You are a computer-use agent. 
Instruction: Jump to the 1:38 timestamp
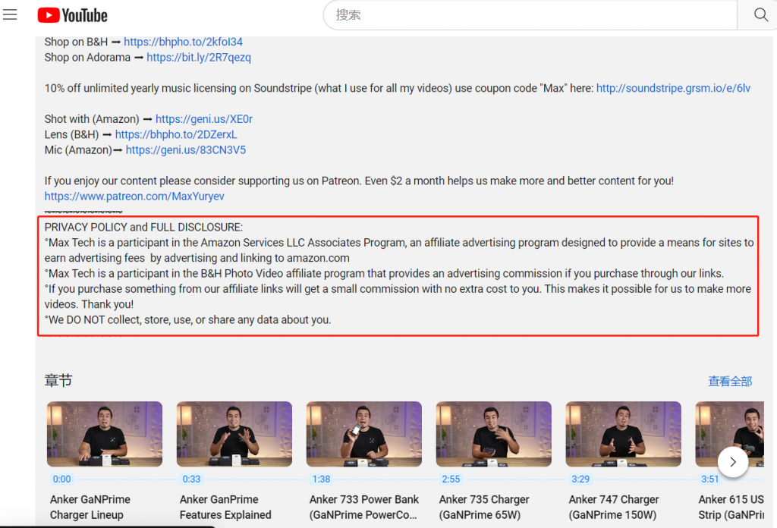pos(321,479)
